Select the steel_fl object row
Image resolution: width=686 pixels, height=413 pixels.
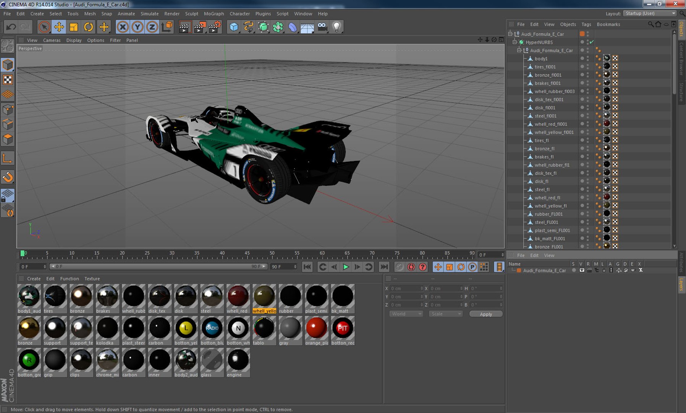coord(542,189)
